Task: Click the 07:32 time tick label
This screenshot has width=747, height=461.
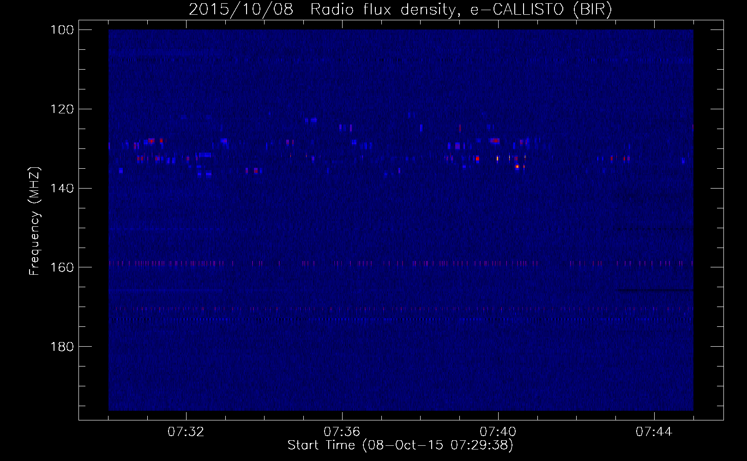Action: (x=186, y=432)
